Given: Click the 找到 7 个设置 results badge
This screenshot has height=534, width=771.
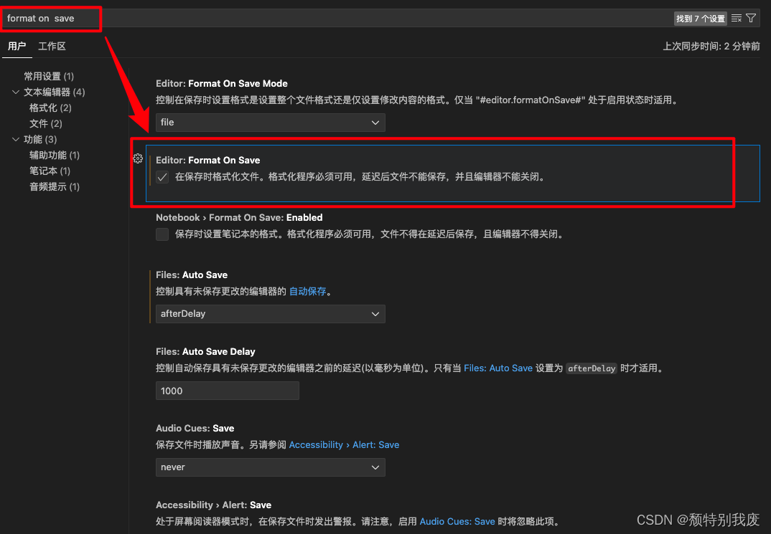Looking at the screenshot, I should click(x=700, y=19).
